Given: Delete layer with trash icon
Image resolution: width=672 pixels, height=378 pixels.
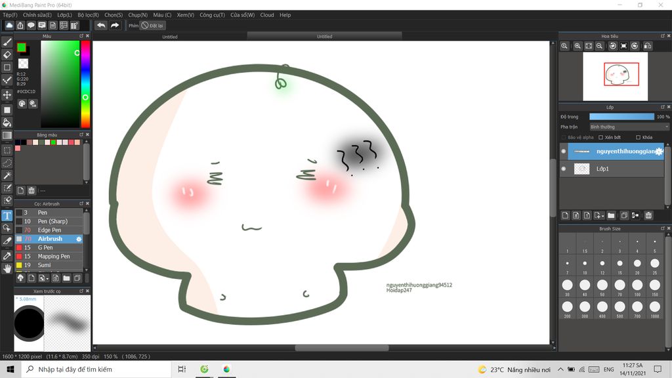Looking at the screenshot, I should pyautogui.click(x=648, y=215).
